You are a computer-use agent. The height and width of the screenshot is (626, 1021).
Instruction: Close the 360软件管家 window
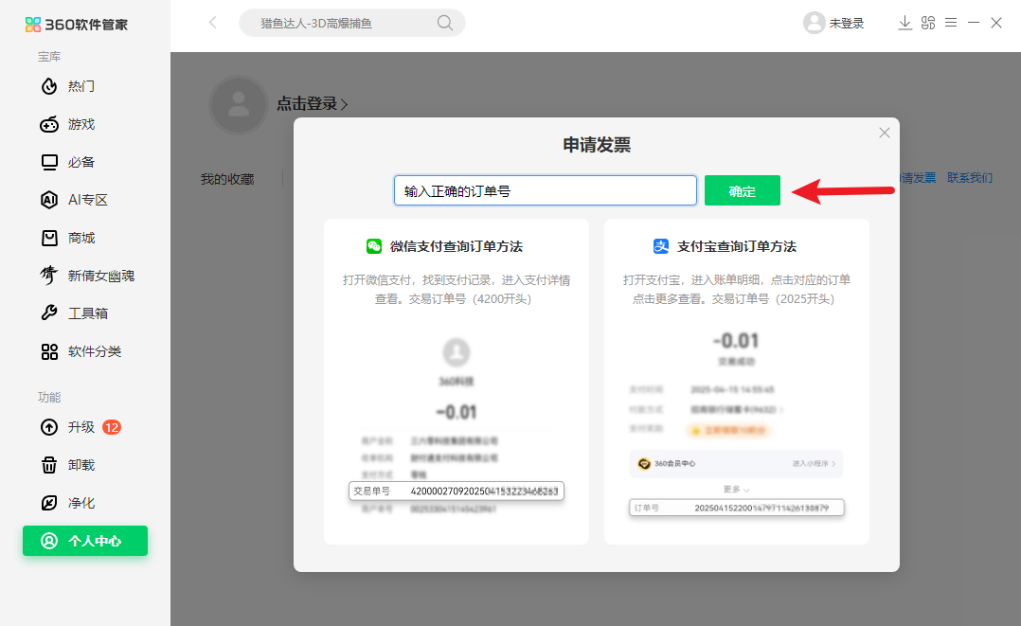pos(996,23)
